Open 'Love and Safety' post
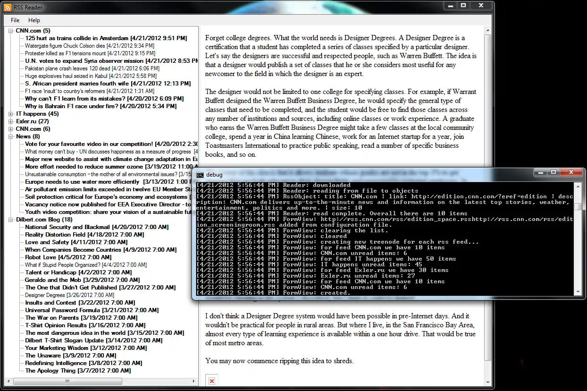 tap(76, 242)
